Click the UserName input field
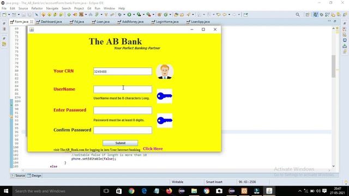 click(x=123, y=89)
